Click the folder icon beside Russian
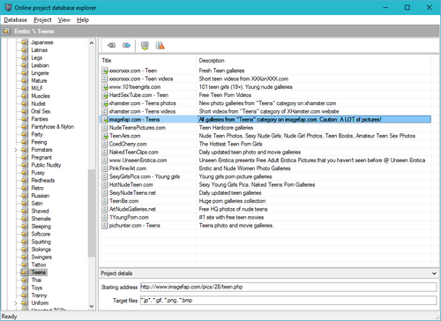 (25, 196)
